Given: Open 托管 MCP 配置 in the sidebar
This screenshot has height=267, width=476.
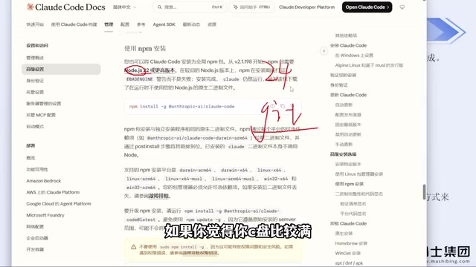Looking at the screenshot, I should coord(41,115).
